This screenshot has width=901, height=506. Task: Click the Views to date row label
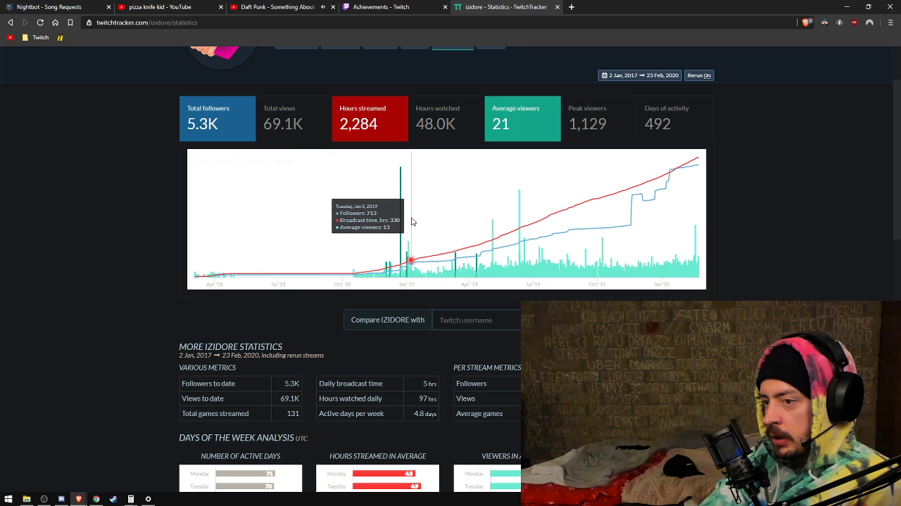pyautogui.click(x=203, y=398)
